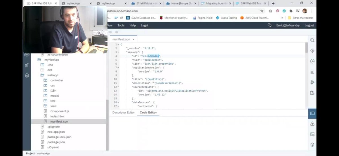Click the navigate back arrow in editor toolbar
The image size is (339, 156).
110,32
